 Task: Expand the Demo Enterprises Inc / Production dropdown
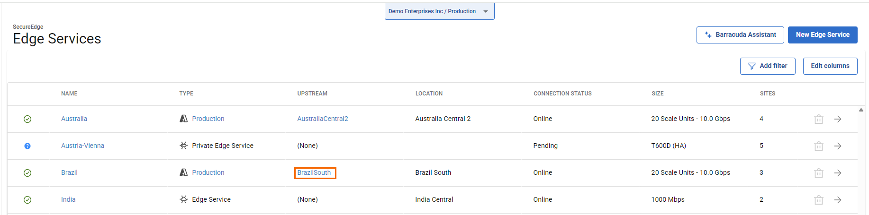coord(439,11)
